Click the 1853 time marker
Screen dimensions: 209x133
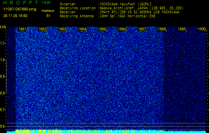62,29
